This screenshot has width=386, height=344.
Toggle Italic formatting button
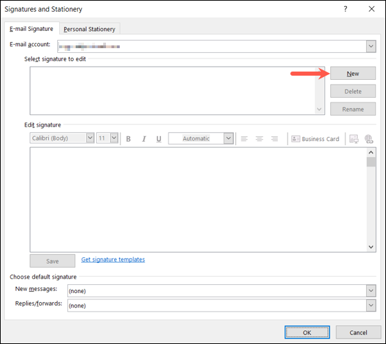tap(144, 139)
